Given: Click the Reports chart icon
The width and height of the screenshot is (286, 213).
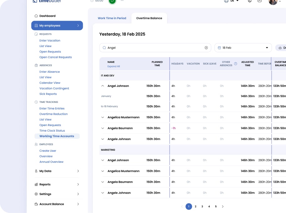Looking at the screenshot, I should [x=36, y=184].
